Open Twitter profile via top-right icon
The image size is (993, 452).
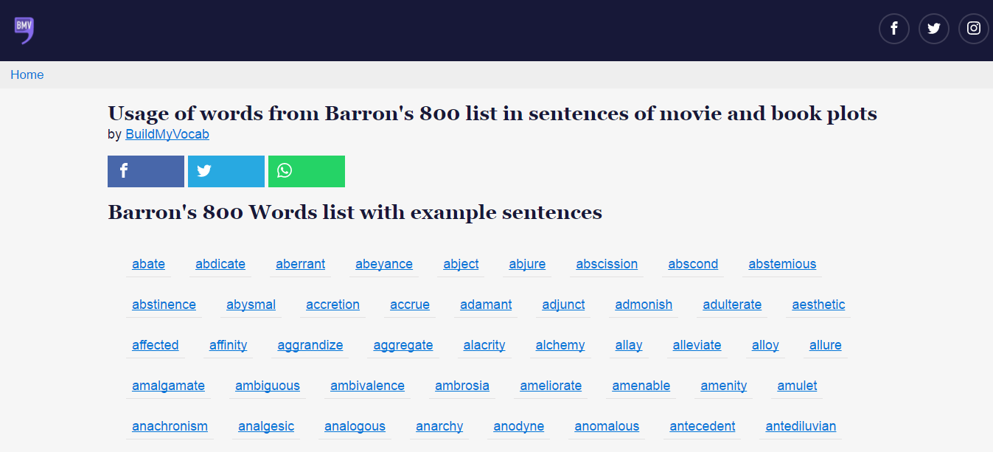[x=933, y=28]
